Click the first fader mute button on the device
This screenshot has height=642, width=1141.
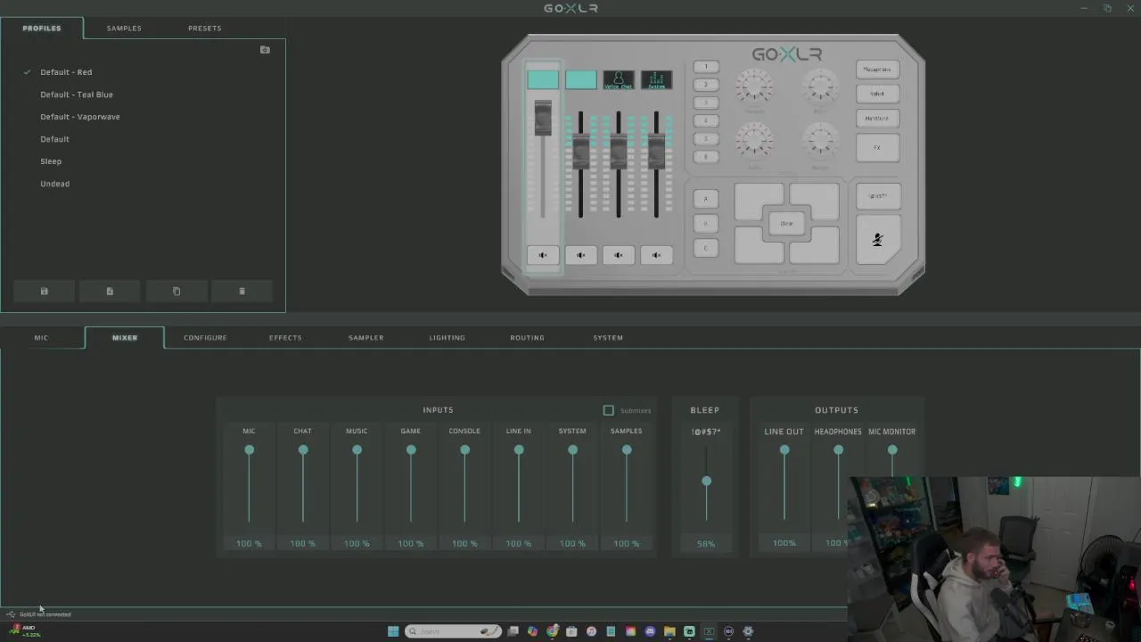point(543,255)
